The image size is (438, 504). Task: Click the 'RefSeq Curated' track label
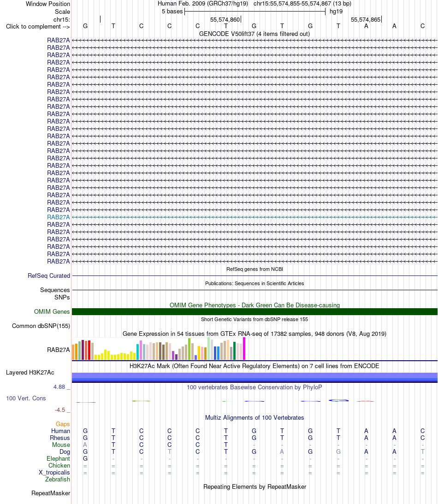[x=48, y=276]
